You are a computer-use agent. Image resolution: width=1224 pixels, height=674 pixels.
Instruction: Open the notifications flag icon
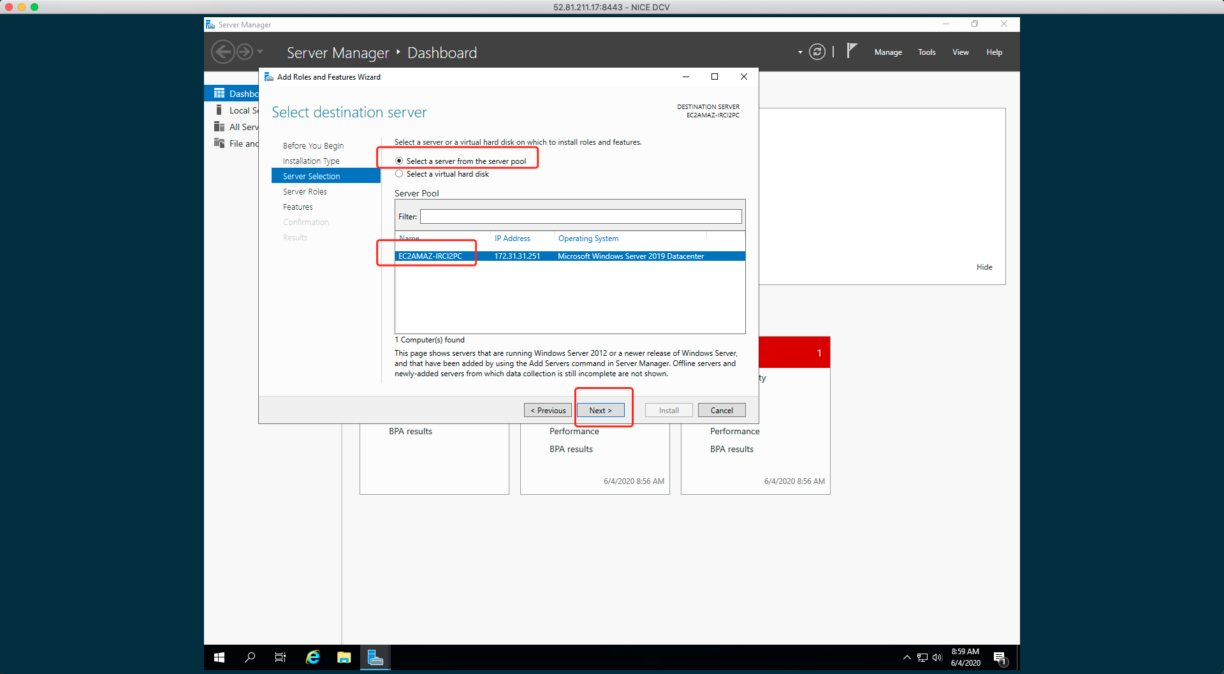pos(852,51)
